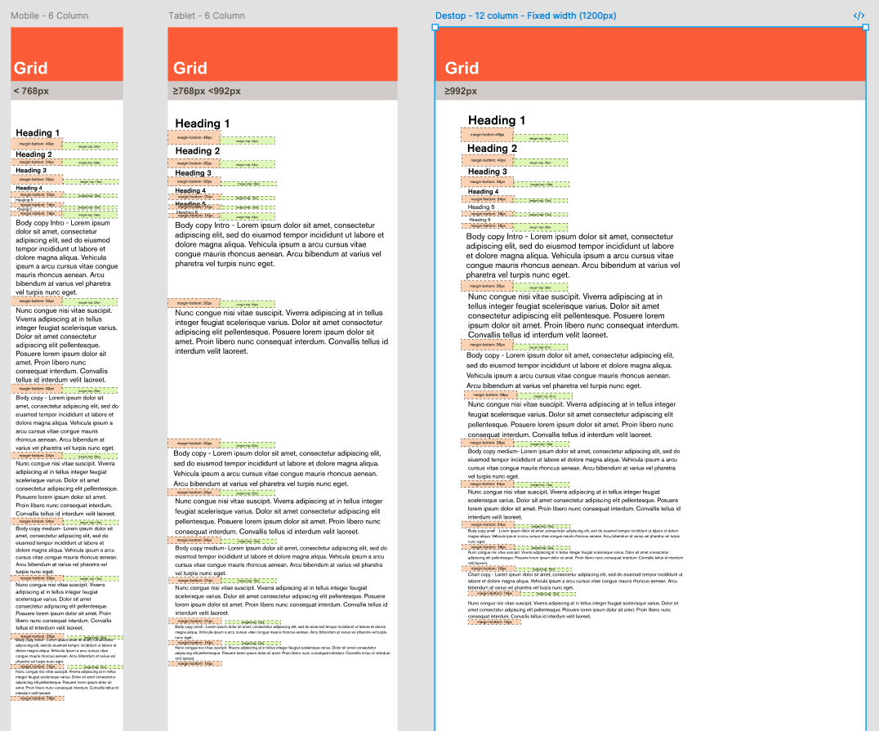
Task: Select "Heading 1" in the Desktop frame
Action: (497, 121)
